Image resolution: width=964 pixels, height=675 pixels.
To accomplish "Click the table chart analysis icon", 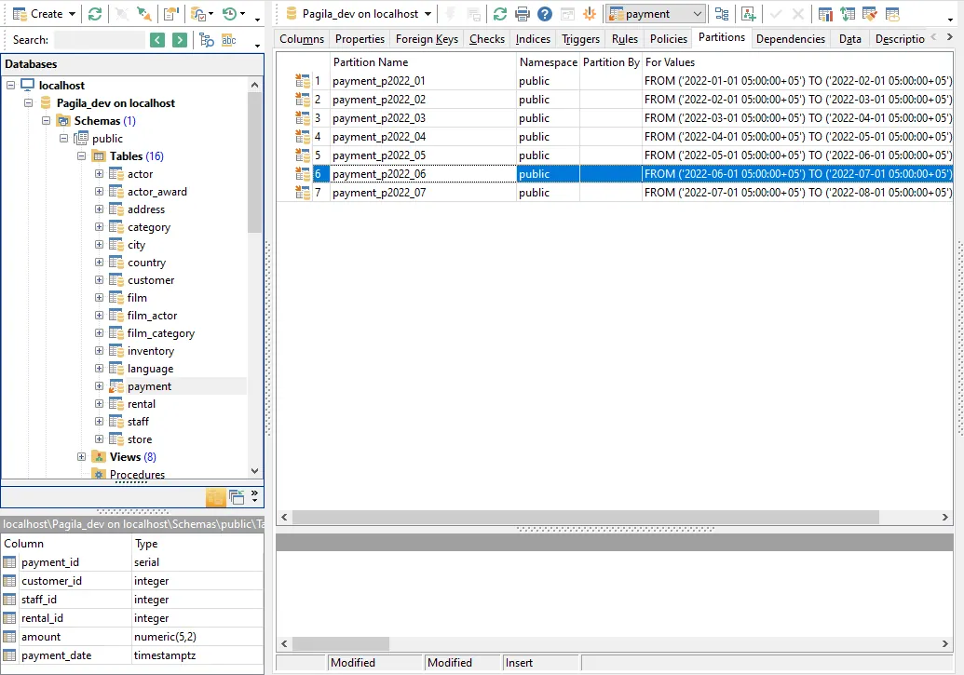I will click(x=825, y=14).
